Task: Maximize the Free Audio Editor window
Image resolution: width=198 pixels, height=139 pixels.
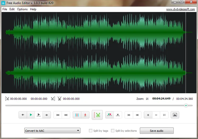Action: 182,2
